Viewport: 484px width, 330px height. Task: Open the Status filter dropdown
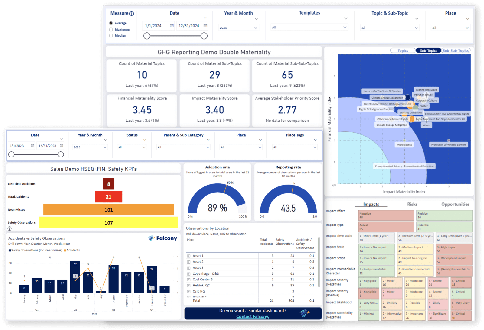132,147
